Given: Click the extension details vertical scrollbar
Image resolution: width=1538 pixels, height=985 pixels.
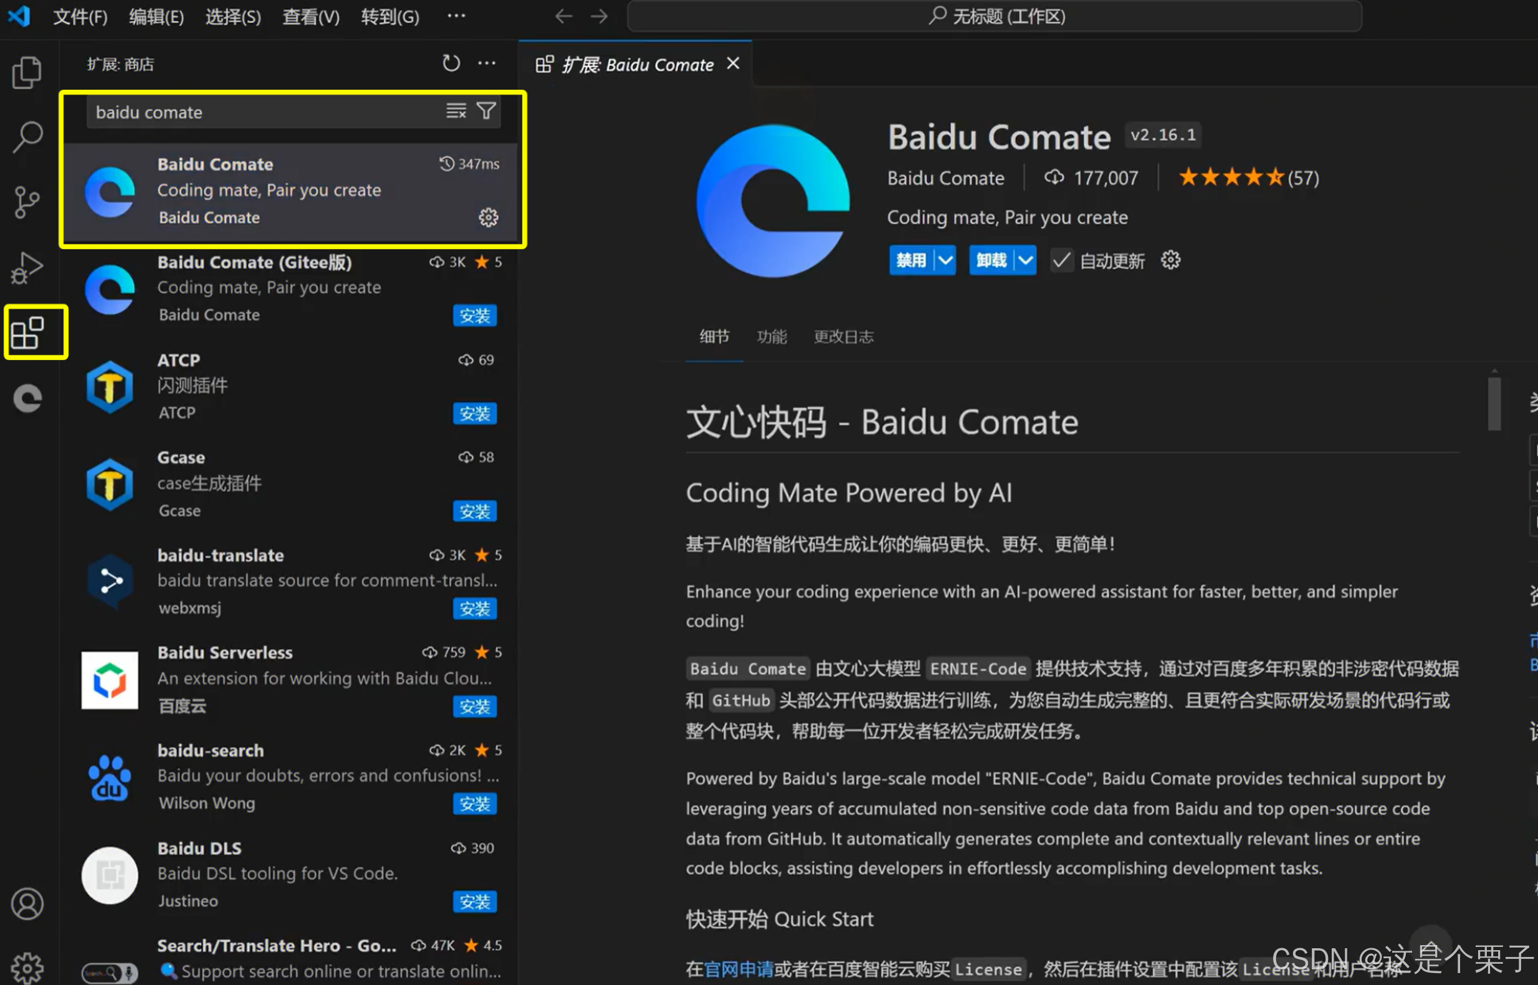Looking at the screenshot, I should tap(1494, 404).
